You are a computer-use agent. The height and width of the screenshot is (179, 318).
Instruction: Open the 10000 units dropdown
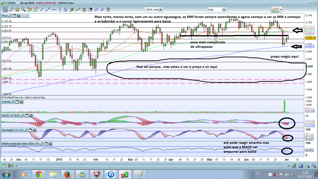pos(153,9)
